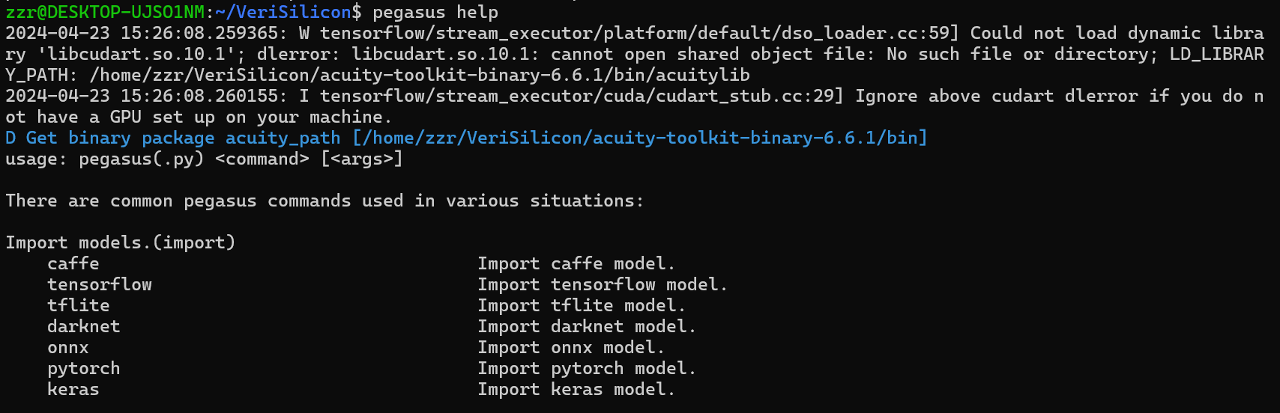Screen dimensions: 1280x413
Task: Click 'Import onnx model.' description
Action: (x=571, y=347)
